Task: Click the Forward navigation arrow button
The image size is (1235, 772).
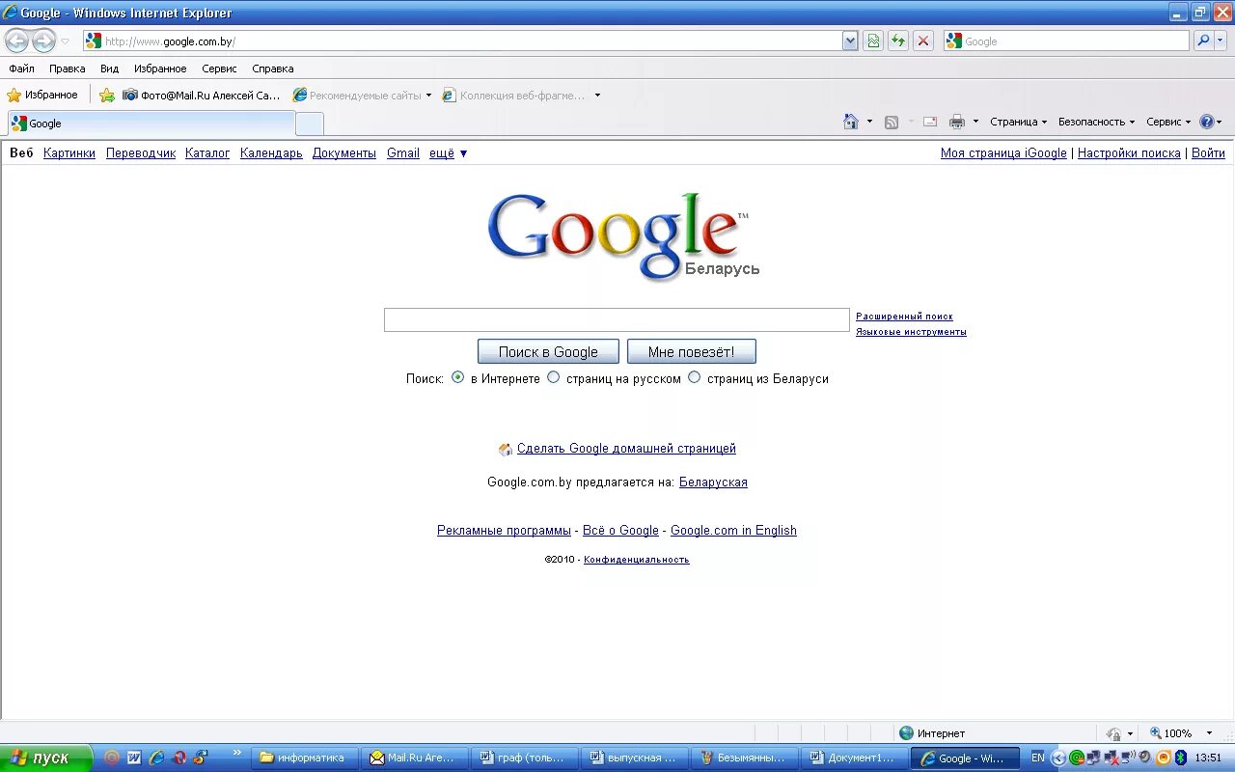Action: click(43, 41)
